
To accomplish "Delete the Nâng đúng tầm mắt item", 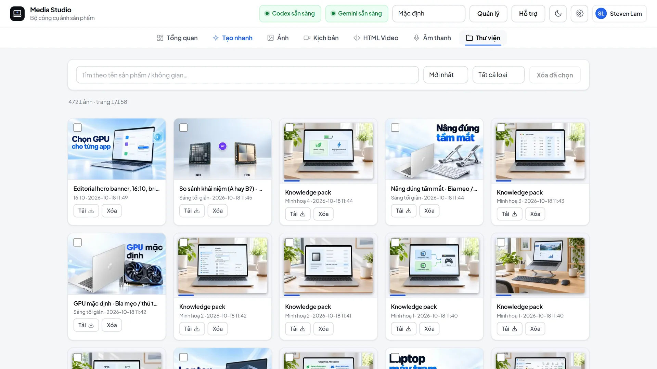I will tap(429, 211).
